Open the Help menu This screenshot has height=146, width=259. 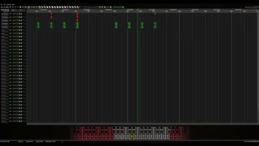[13, 4]
